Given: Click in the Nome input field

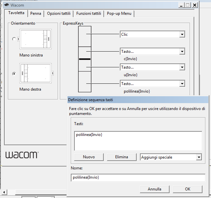Looking at the screenshot, I should pyautogui.click(x=138, y=178).
